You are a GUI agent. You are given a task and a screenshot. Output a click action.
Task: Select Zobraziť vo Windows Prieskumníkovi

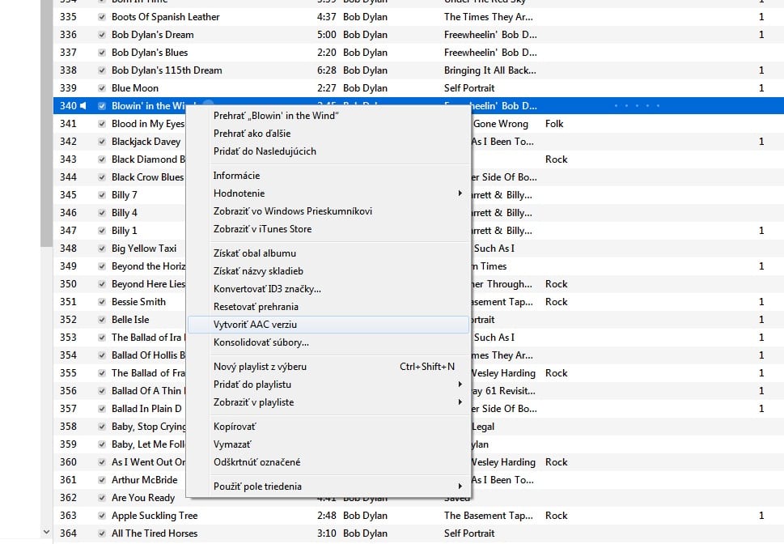(x=328, y=211)
